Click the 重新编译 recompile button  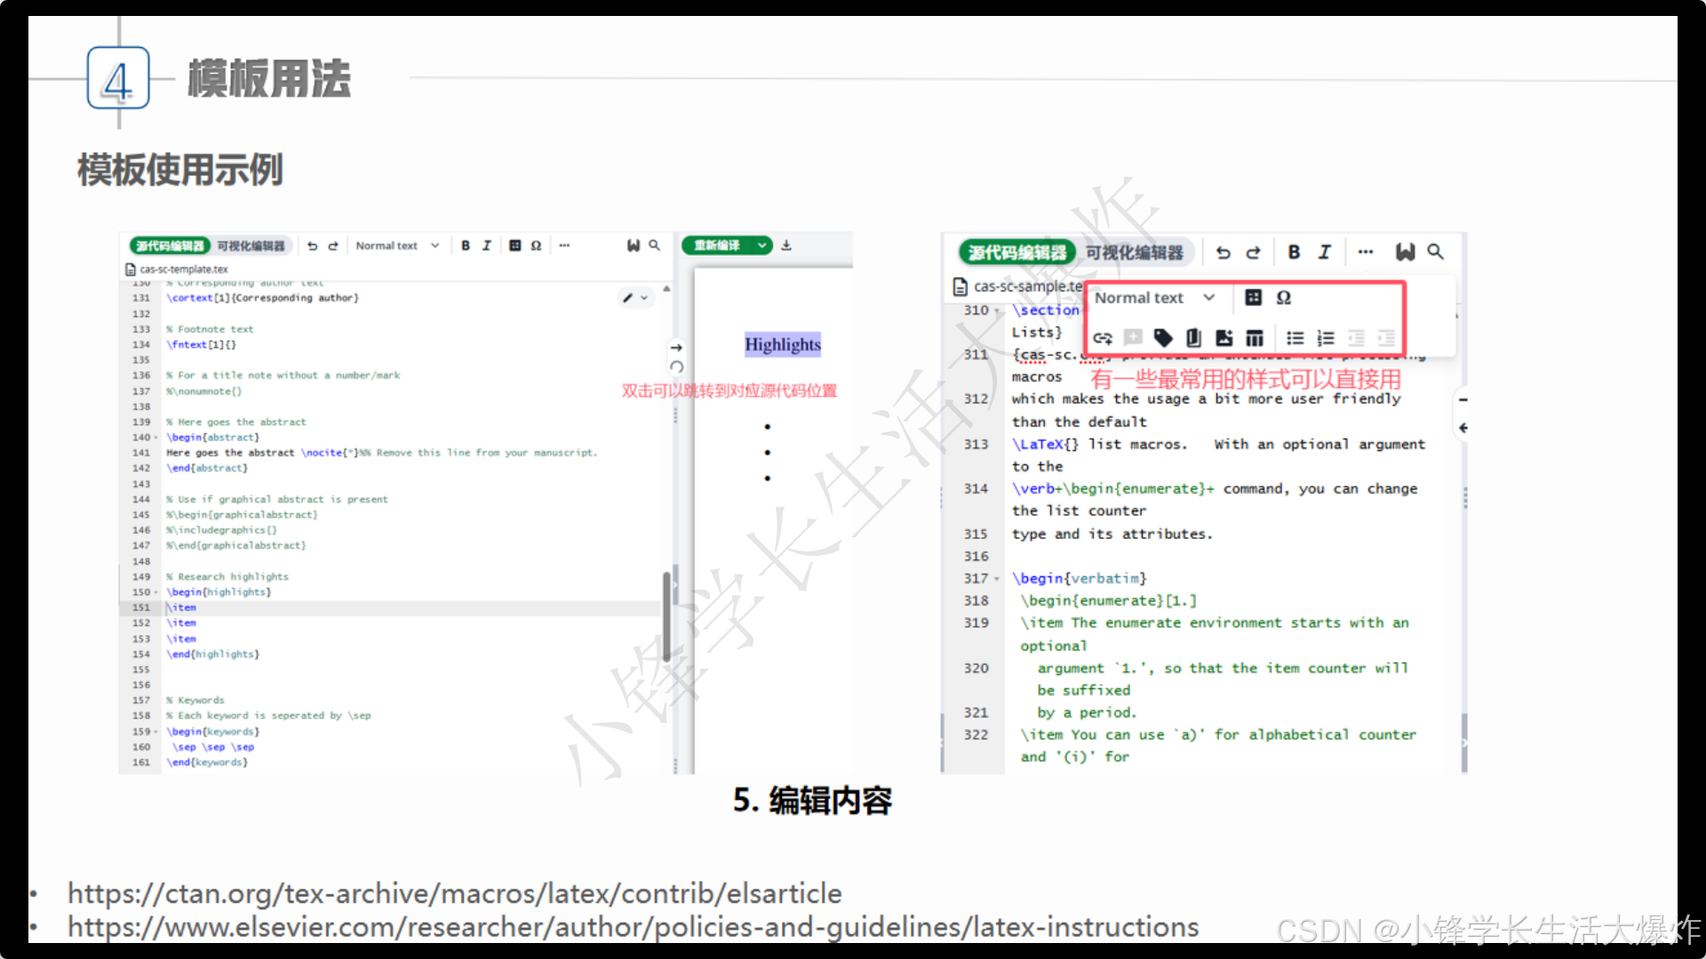tap(717, 245)
